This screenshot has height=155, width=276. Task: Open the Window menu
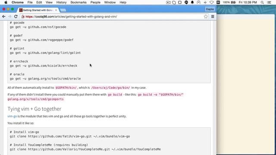coord(110,2)
